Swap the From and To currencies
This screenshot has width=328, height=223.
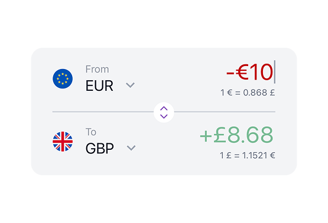164,112
